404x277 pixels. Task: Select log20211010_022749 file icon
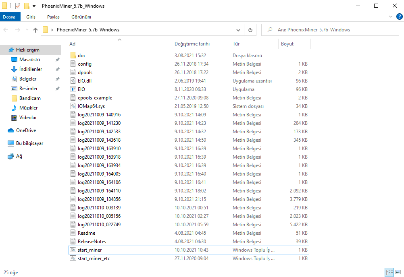(x=73, y=225)
